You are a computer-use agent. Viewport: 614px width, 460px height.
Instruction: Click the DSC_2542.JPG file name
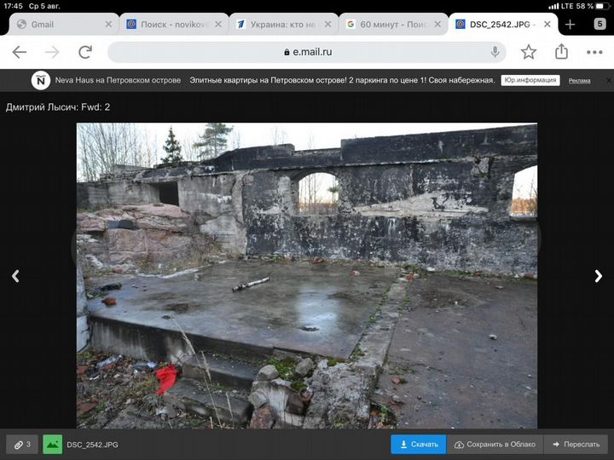click(x=92, y=445)
